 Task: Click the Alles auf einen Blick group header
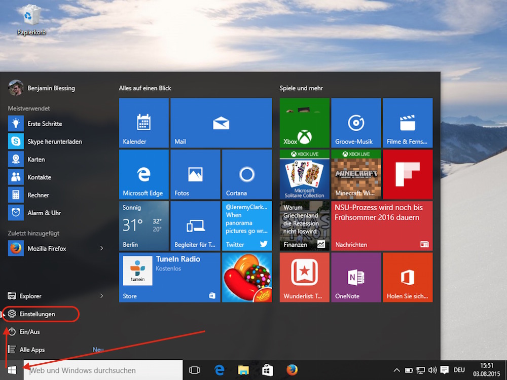click(x=145, y=88)
